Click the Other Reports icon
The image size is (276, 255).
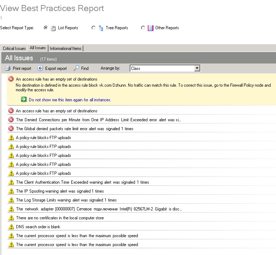151,28
